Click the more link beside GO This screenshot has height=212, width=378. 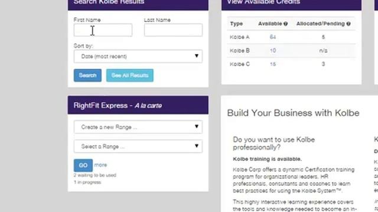(100, 165)
